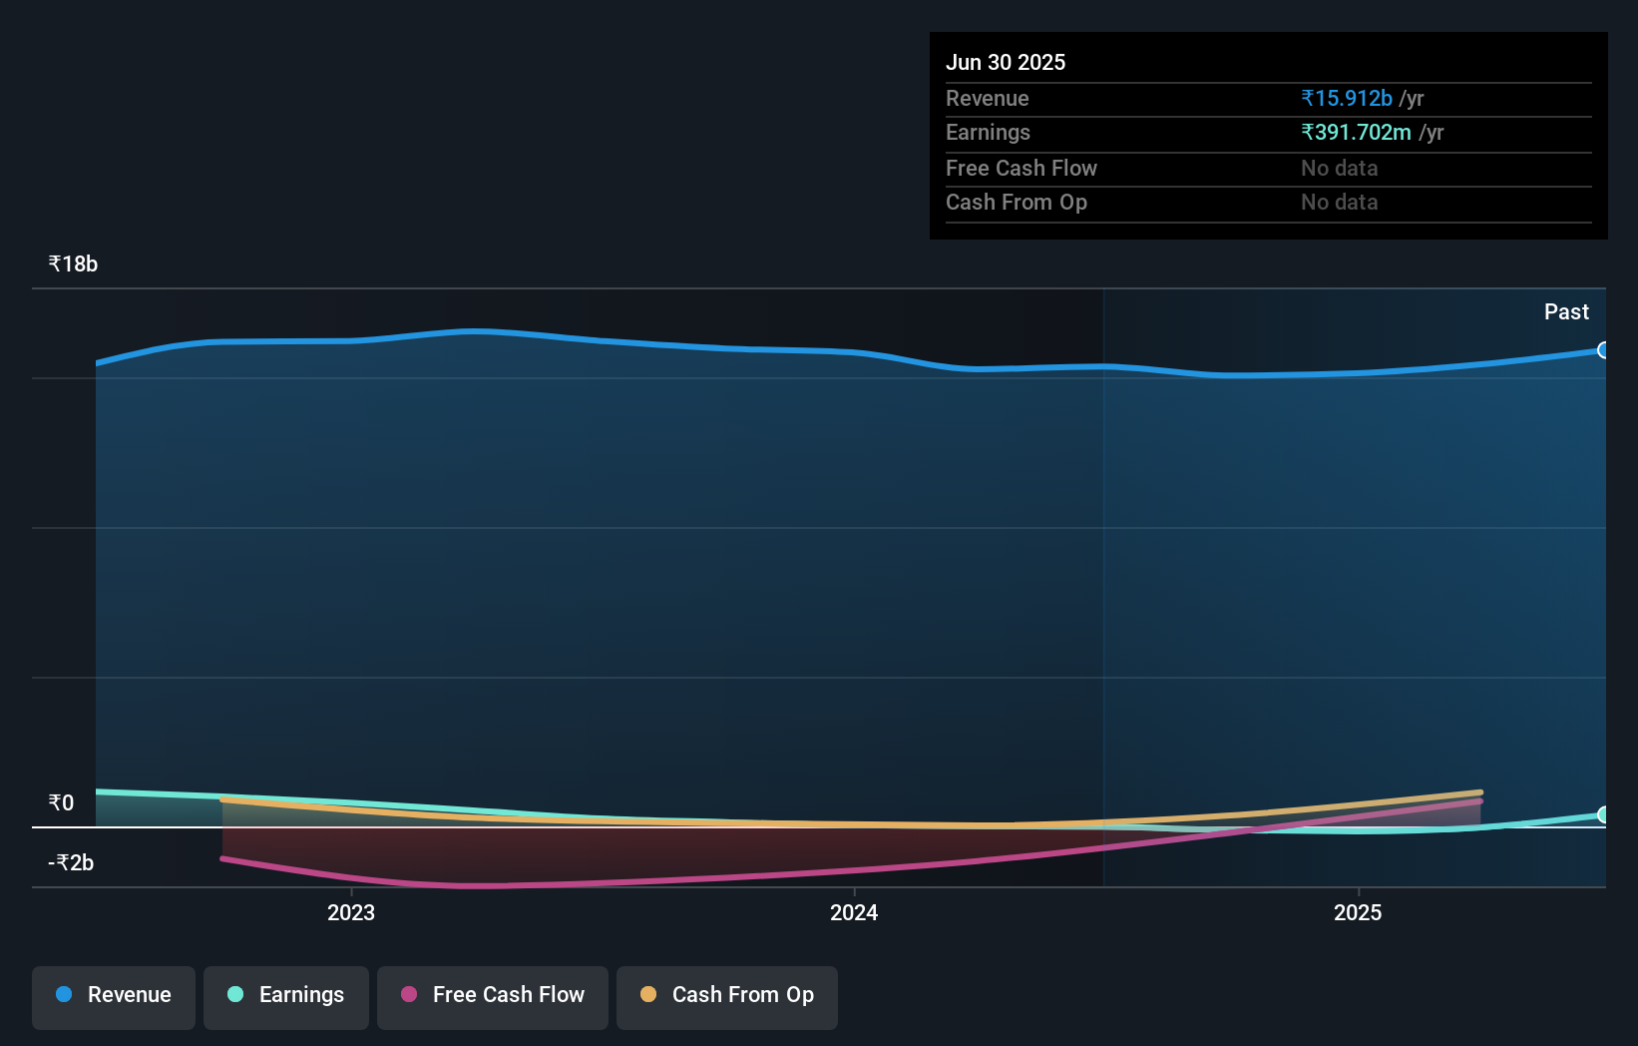Click the ₹0 y-axis label
This screenshot has width=1638, height=1046.
tap(61, 802)
